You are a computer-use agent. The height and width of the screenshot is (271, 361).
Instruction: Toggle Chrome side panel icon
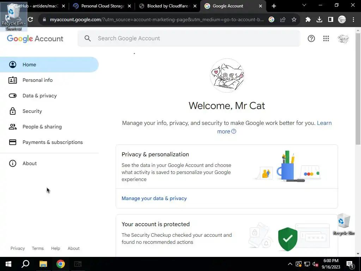(x=331, y=20)
